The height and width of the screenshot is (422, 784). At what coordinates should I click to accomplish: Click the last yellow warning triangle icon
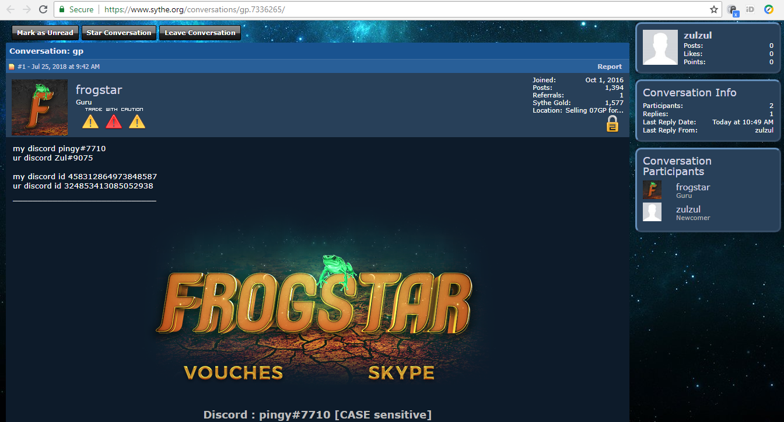(137, 121)
